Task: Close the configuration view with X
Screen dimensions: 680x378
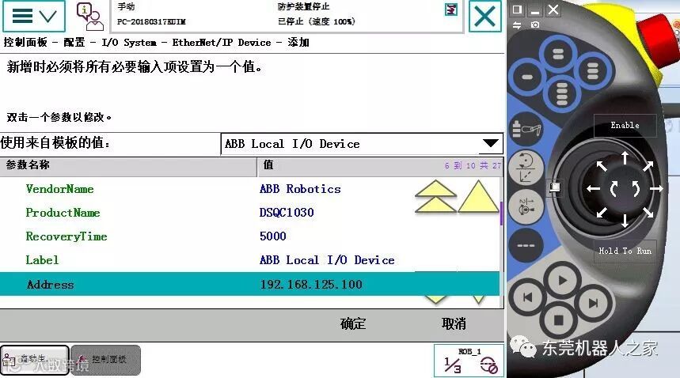Action: (484, 17)
